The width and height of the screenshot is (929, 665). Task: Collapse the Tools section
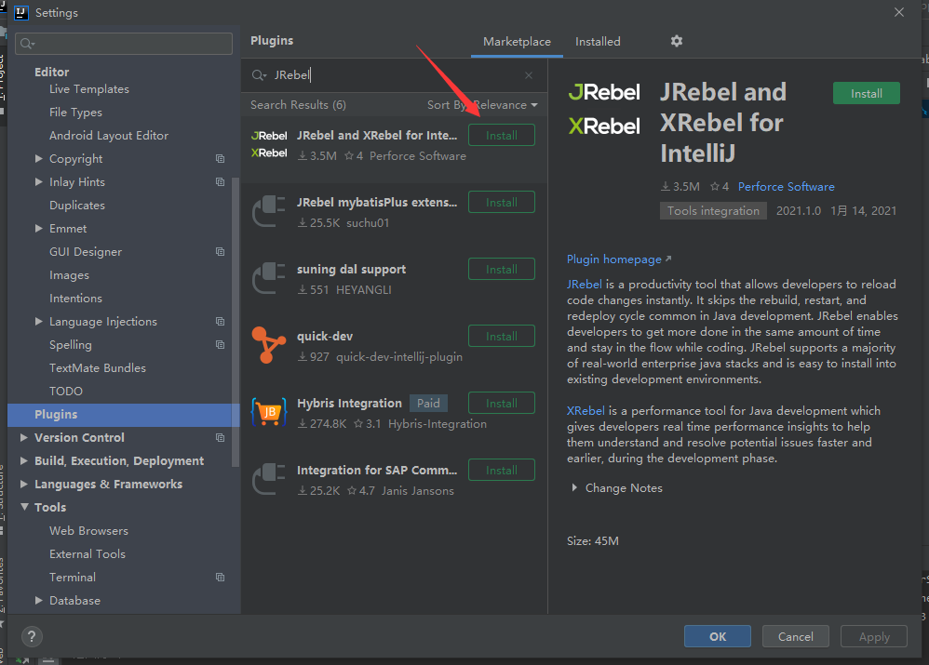(x=24, y=507)
